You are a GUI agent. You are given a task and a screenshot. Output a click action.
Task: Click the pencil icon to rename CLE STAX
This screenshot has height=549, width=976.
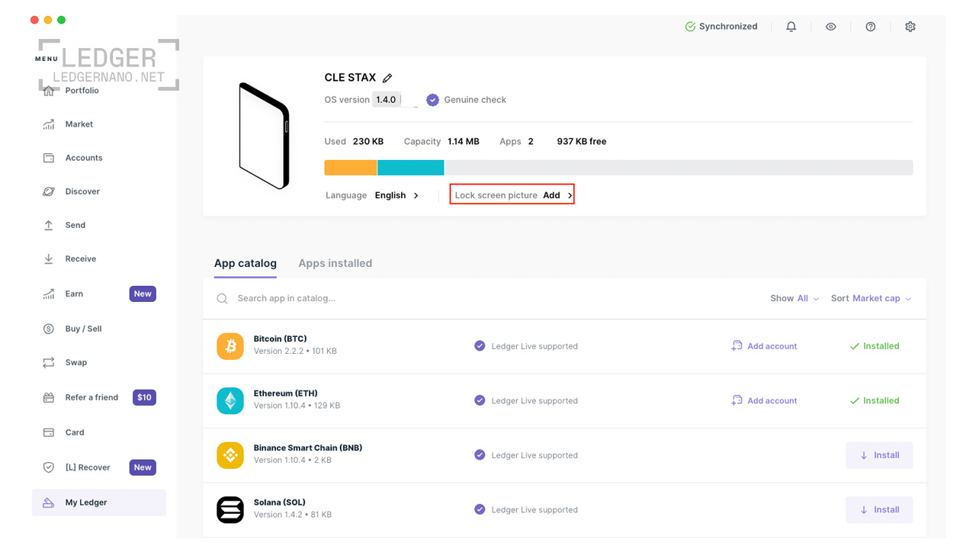(387, 78)
